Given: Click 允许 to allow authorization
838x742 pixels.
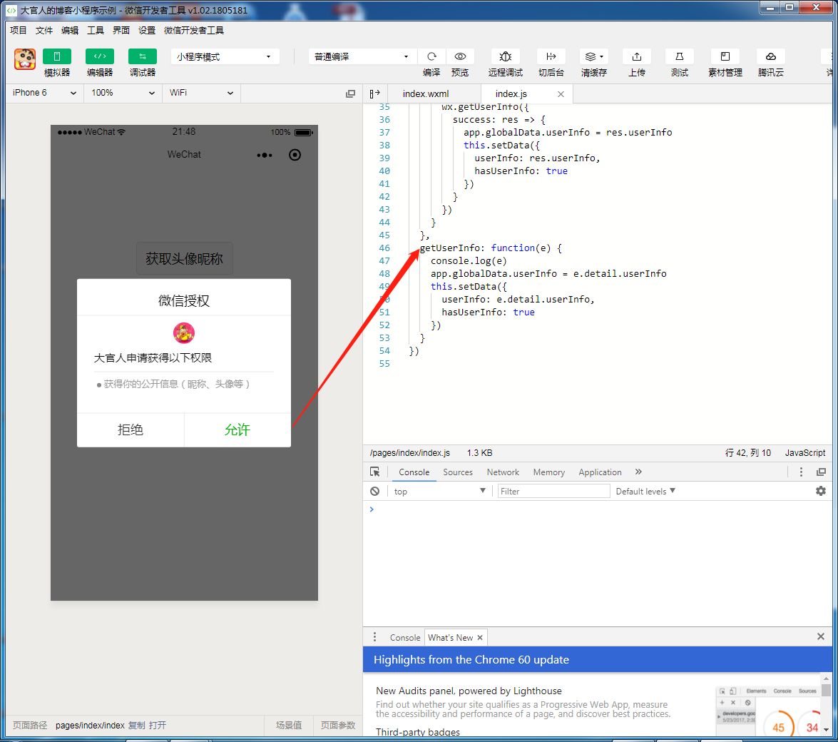Looking at the screenshot, I should coord(237,430).
